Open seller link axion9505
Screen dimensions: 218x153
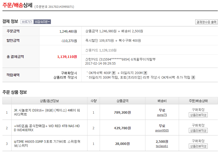click(x=162, y=130)
